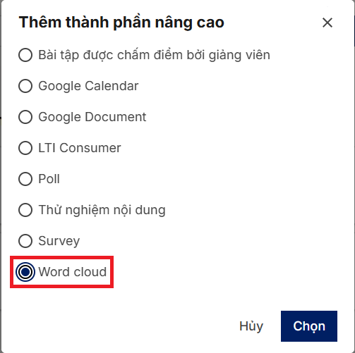Cancel with the Hủy button

click(x=251, y=326)
